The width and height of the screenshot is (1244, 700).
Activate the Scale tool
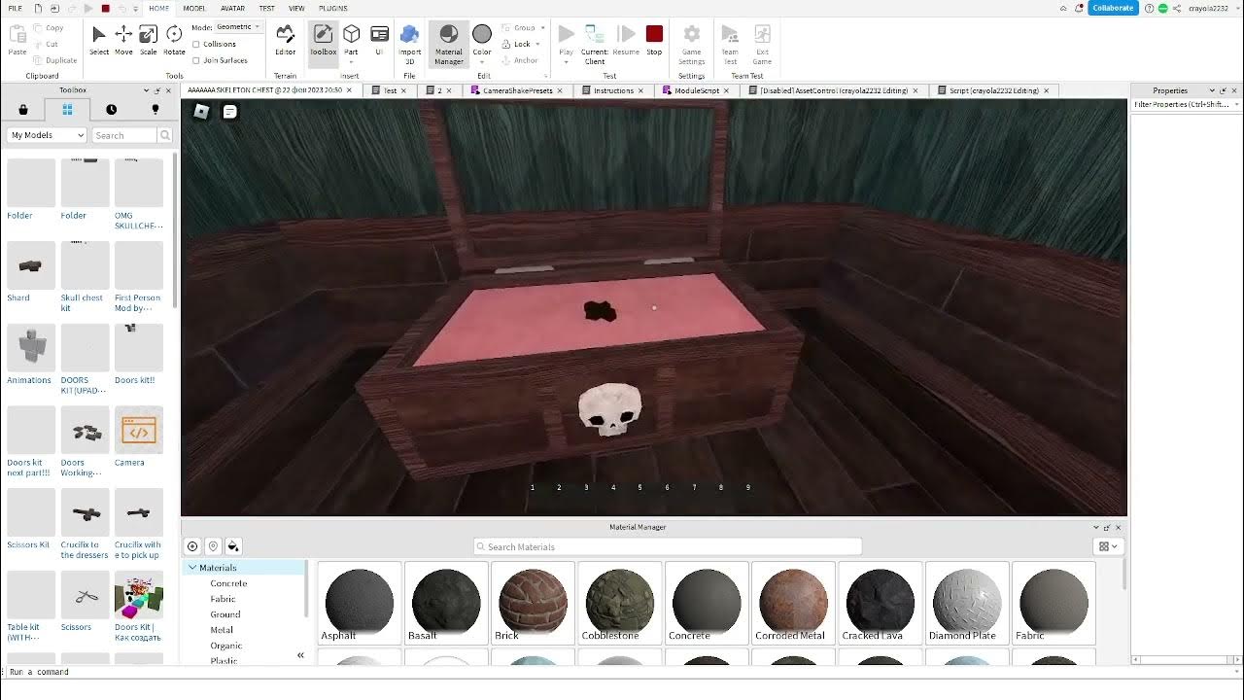click(x=148, y=41)
